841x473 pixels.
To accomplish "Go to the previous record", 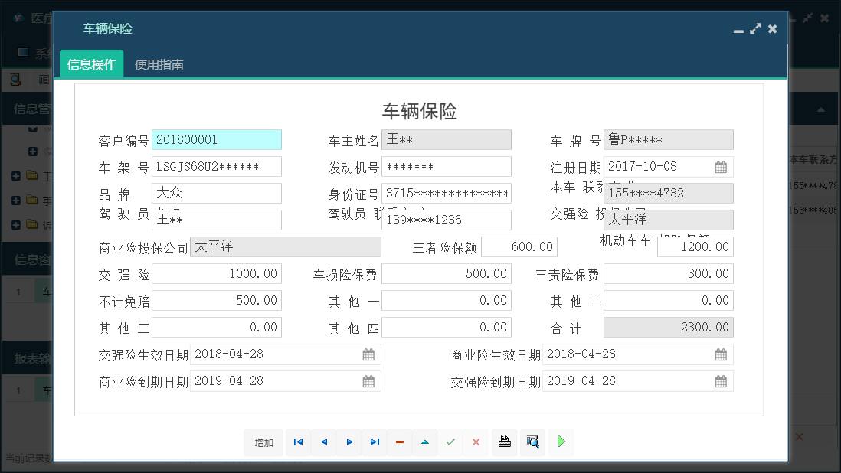I will [323, 442].
